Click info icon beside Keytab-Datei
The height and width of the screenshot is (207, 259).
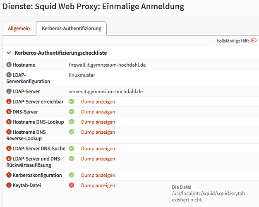click(x=9, y=185)
